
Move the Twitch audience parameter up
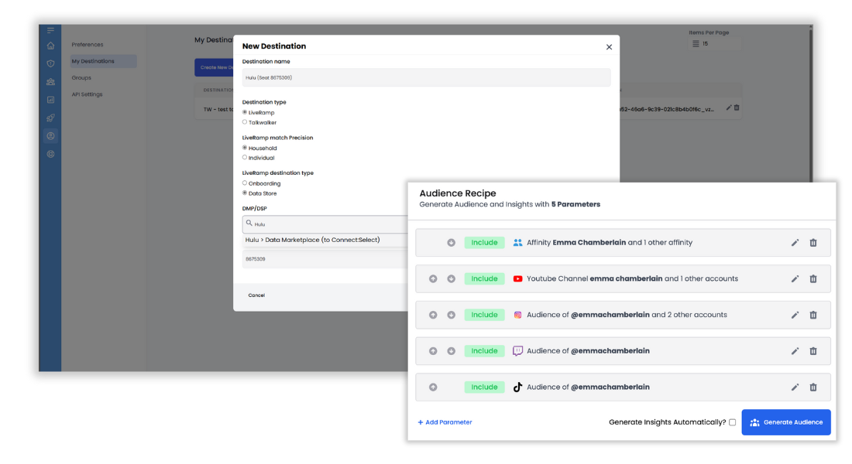point(433,351)
